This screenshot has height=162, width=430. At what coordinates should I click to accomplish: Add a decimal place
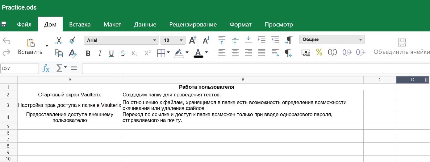(347, 52)
